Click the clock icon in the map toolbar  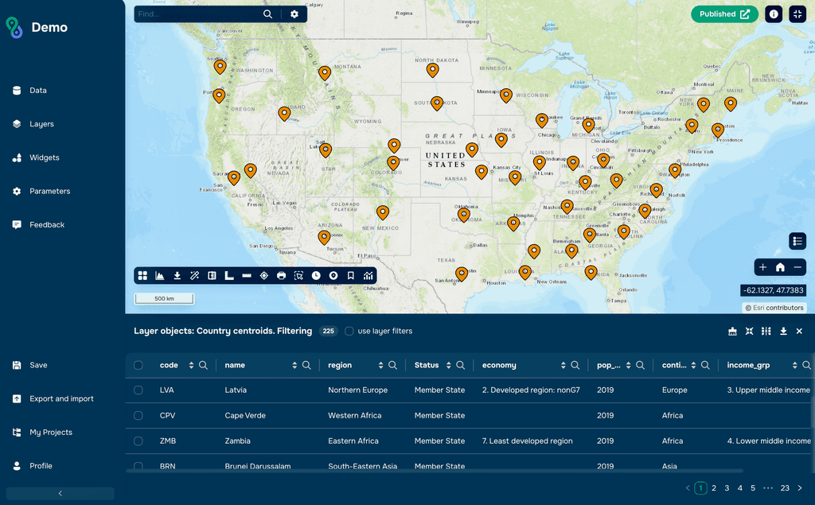point(315,275)
